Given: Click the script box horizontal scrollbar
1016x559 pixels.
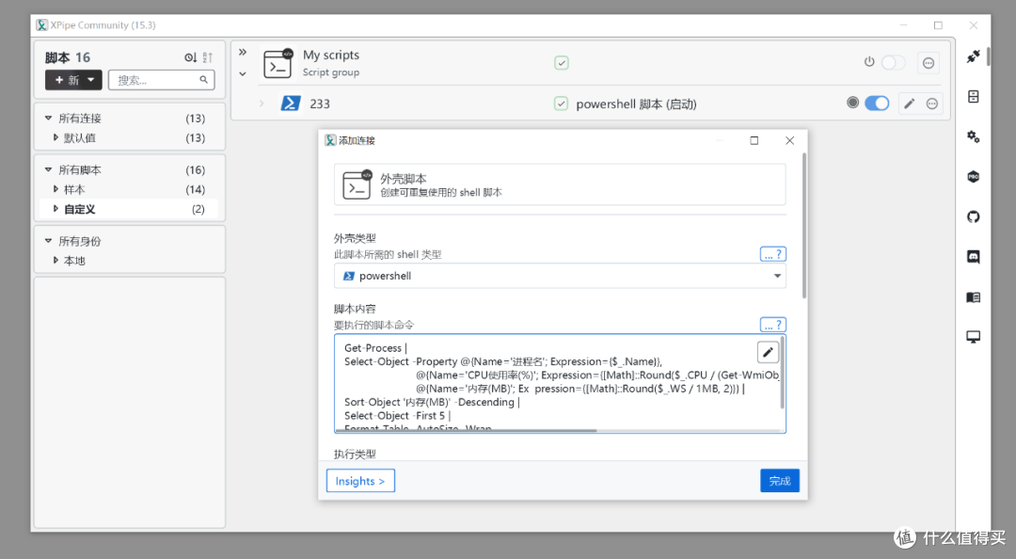Looking at the screenshot, I should [x=466, y=430].
